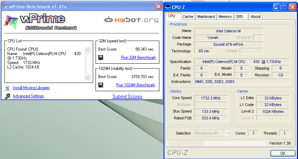The width and height of the screenshot is (298, 159).
Task: Click CPU List scrollbar up arrow
Action: coord(87,50)
